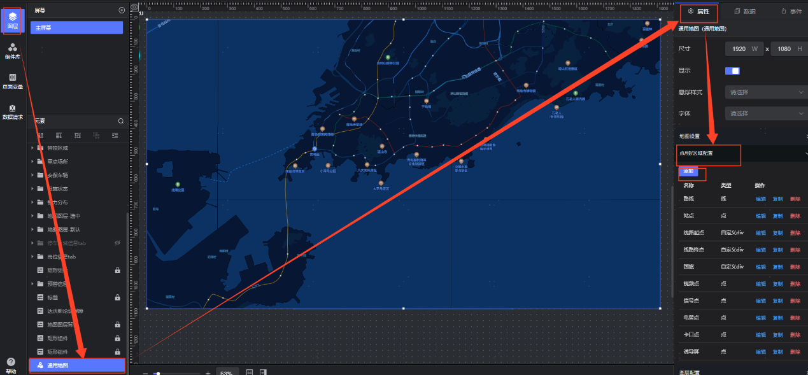Click the lock icon on 标题 layer

pos(117,297)
